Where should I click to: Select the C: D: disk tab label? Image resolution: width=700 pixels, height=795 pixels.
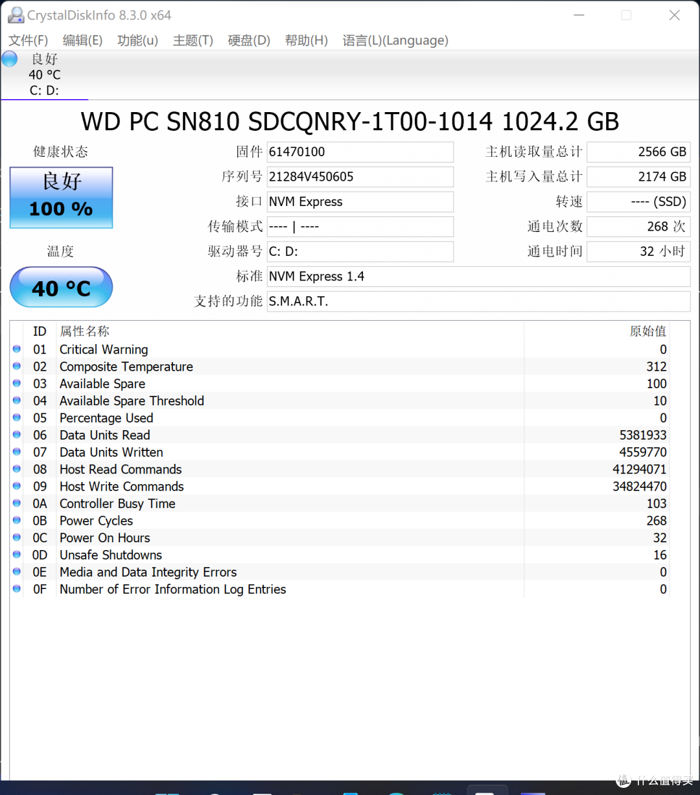(44, 91)
